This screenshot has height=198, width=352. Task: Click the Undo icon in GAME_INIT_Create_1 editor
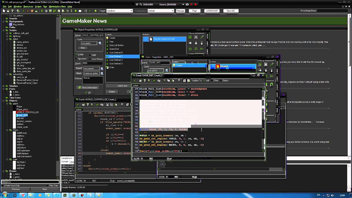tap(154, 80)
